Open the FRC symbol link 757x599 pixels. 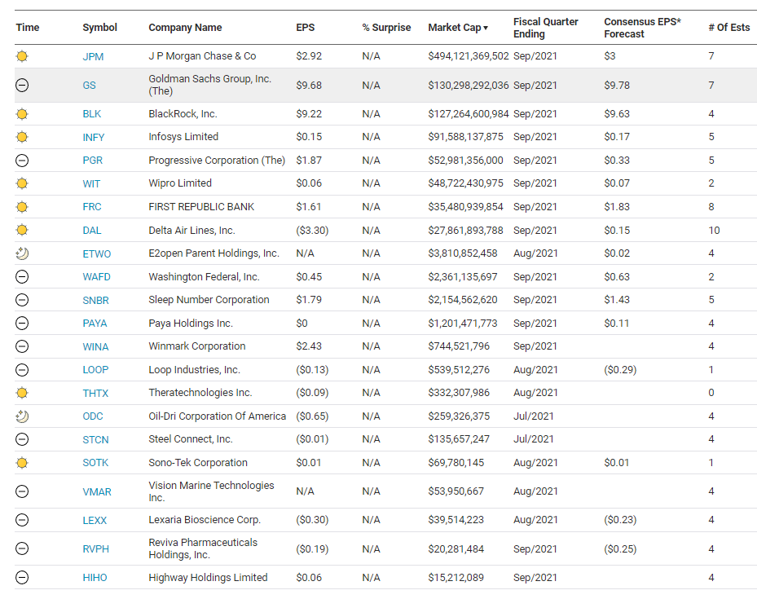(92, 206)
